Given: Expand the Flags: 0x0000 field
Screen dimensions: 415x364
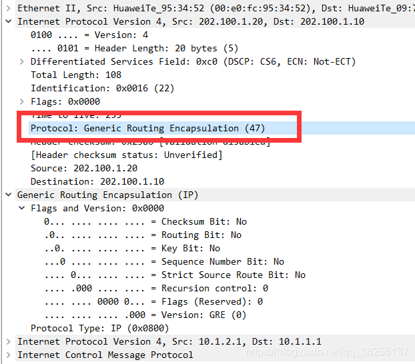Looking at the screenshot, I should [22, 101].
